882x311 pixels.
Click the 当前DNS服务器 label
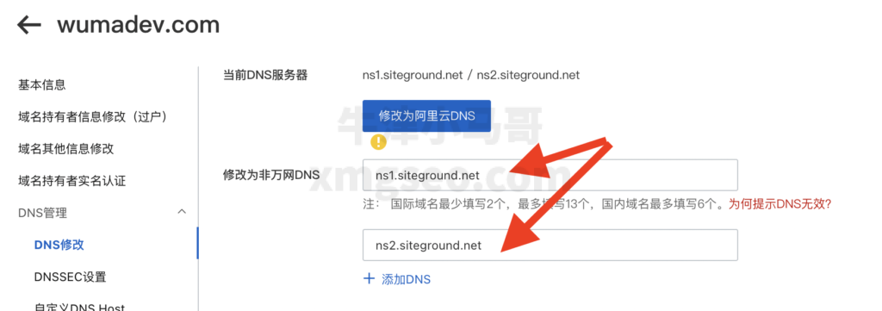pyautogui.click(x=265, y=75)
